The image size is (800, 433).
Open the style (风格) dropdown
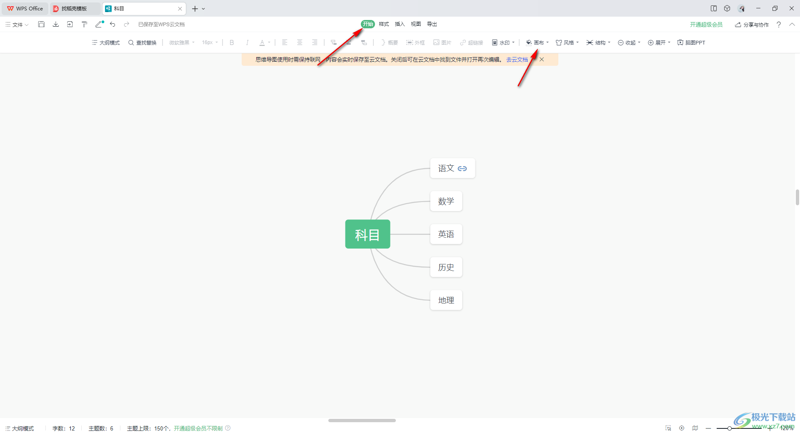click(x=567, y=42)
